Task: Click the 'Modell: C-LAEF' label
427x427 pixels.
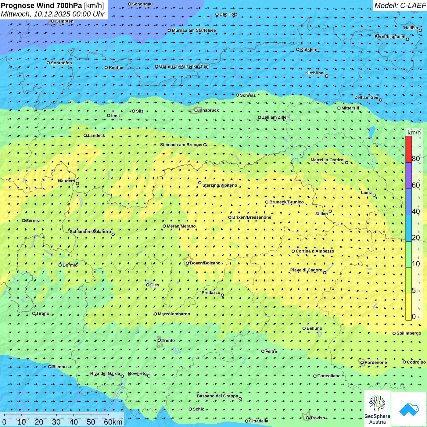Action: pyautogui.click(x=400, y=5)
